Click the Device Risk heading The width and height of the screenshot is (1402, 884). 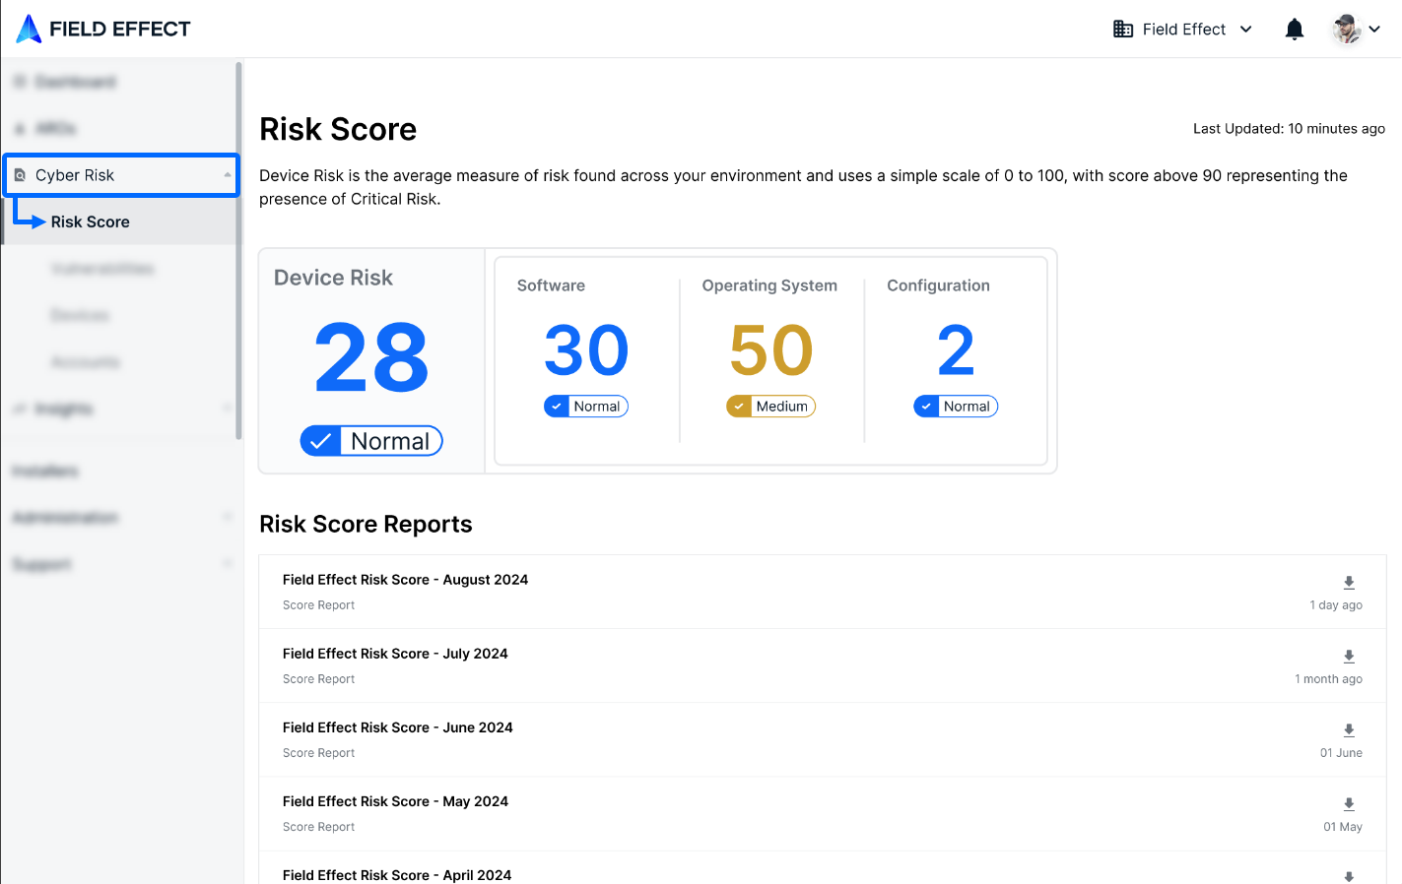point(333,278)
